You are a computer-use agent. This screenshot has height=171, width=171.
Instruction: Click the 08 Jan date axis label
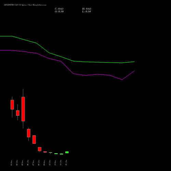39,163
